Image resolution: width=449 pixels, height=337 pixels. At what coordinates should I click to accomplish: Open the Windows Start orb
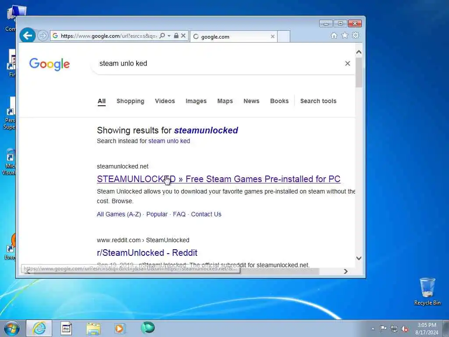pos(12,328)
